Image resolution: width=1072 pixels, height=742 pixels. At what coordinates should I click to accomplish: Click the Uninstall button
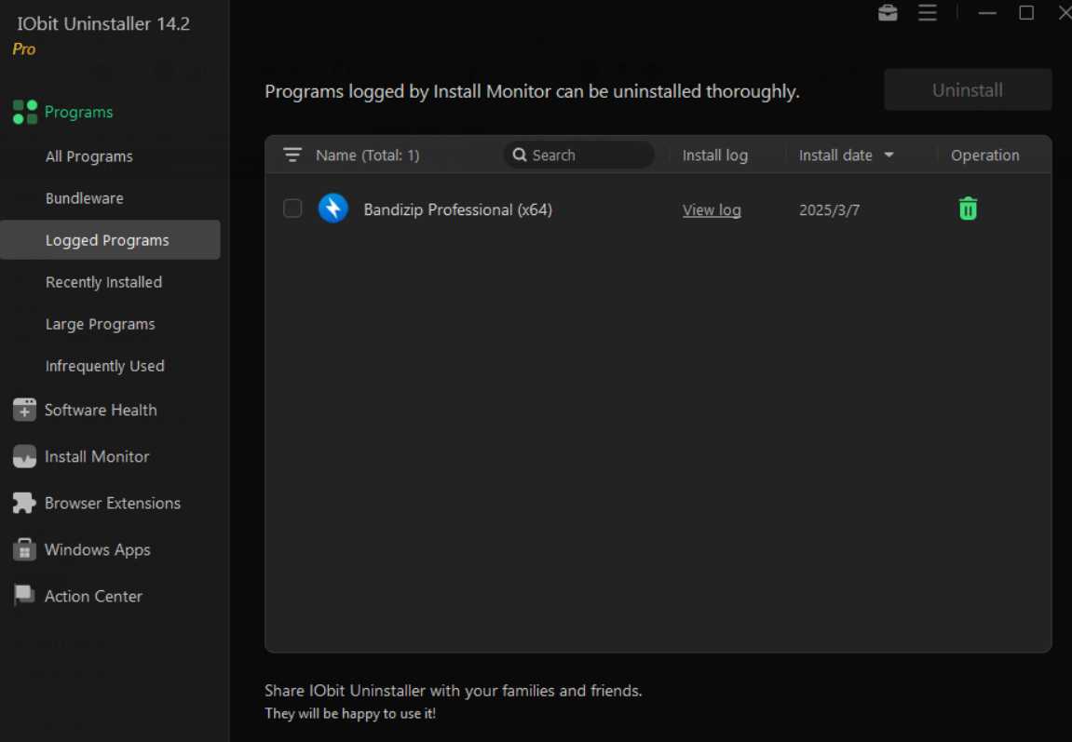[x=968, y=89]
